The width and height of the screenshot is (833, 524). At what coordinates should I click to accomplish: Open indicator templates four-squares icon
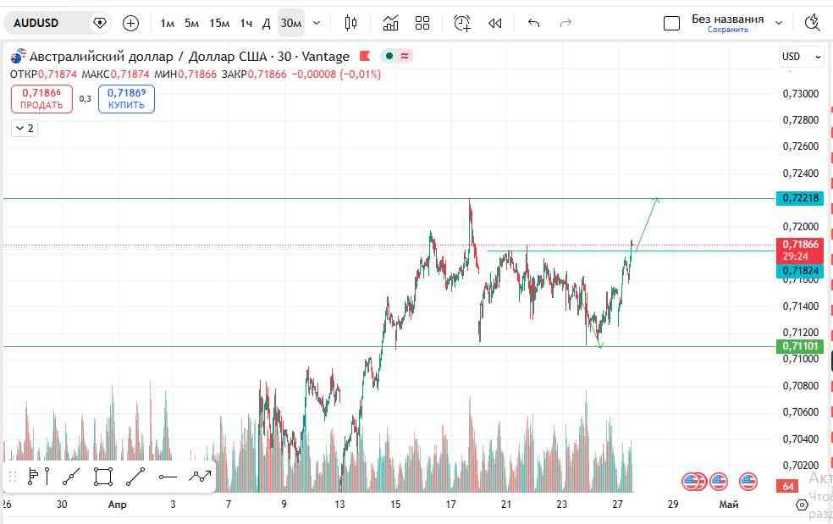[x=422, y=23]
